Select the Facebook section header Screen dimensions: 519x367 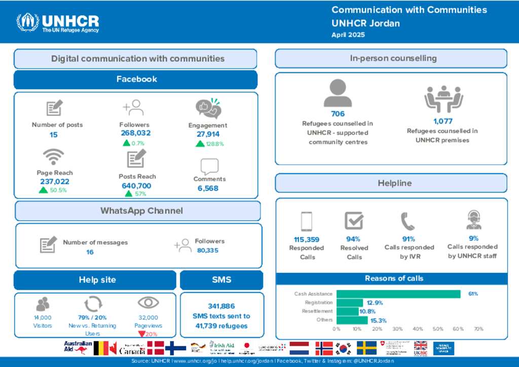coord(136,79)
